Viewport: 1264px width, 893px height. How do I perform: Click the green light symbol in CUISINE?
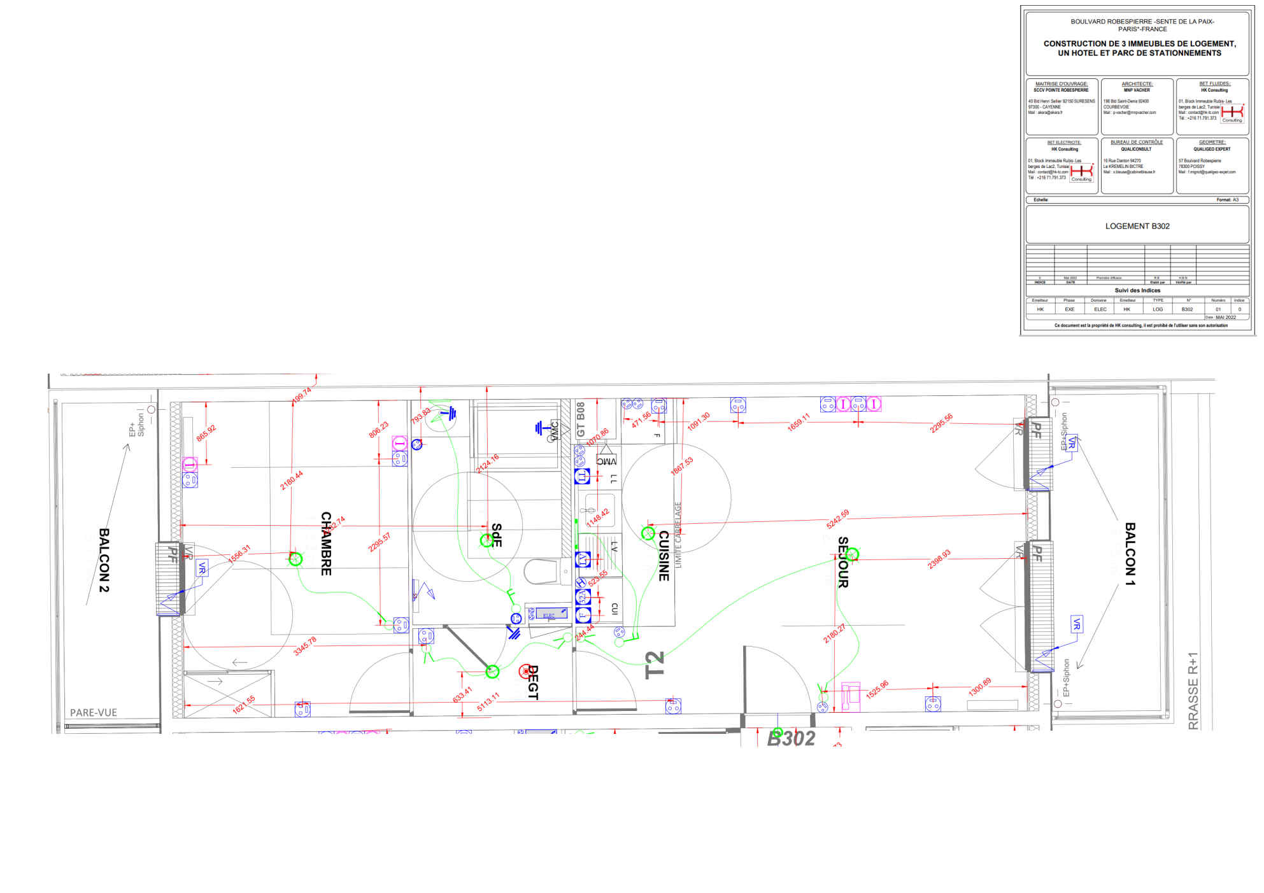coord(648,533)
